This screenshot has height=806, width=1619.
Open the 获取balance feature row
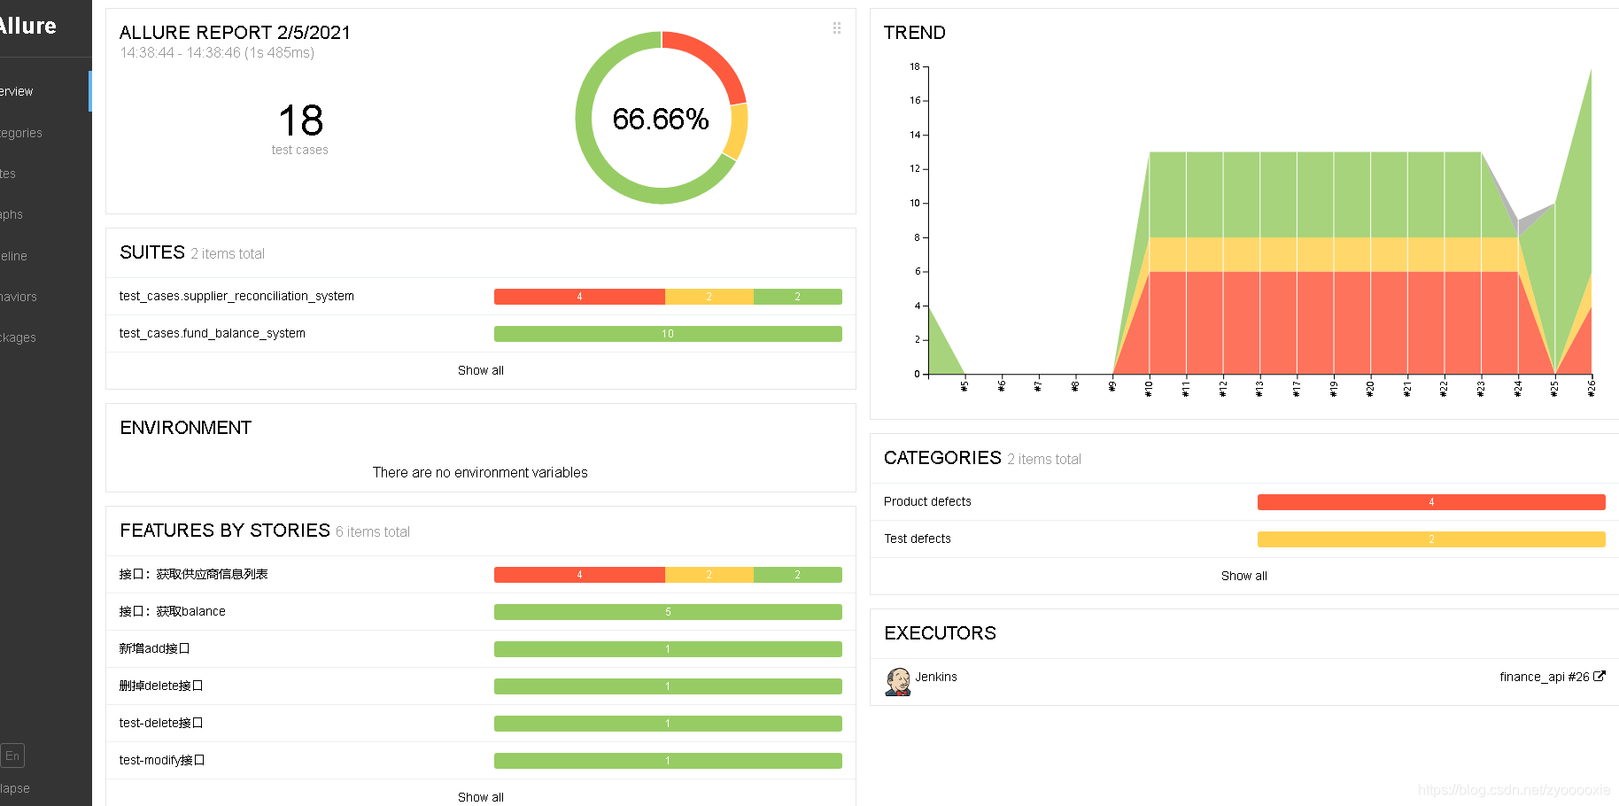[x=481, y=612]
